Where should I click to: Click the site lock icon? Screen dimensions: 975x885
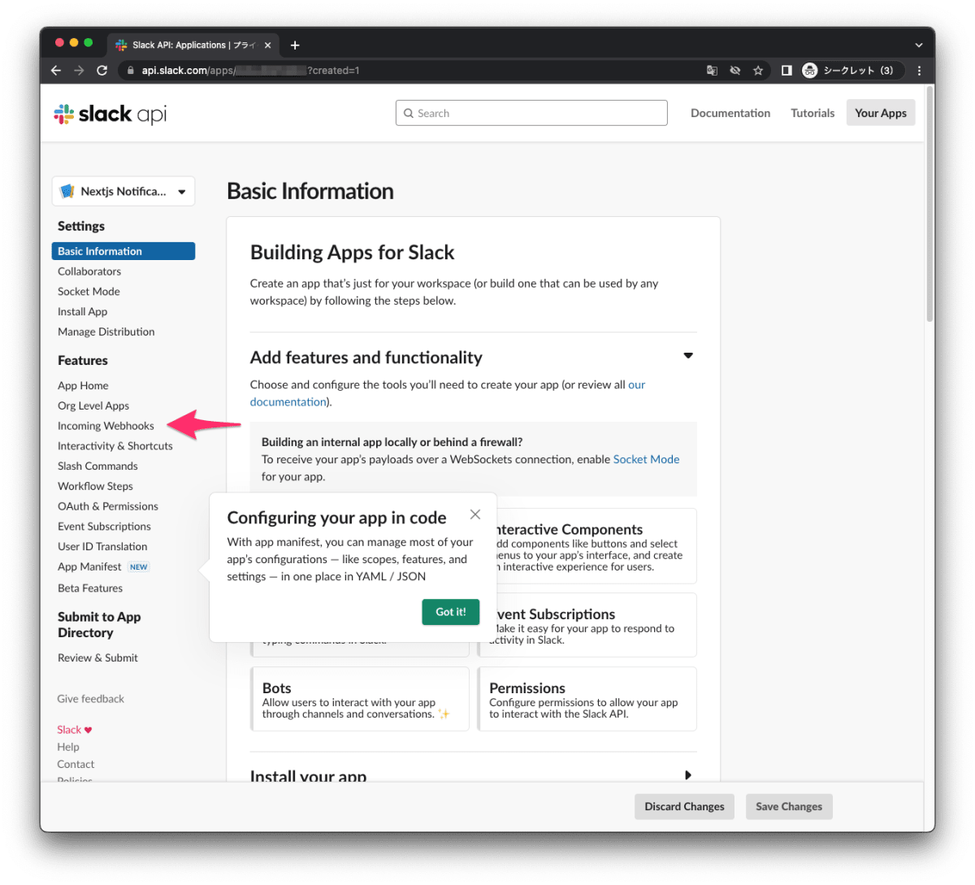point(130,71)
